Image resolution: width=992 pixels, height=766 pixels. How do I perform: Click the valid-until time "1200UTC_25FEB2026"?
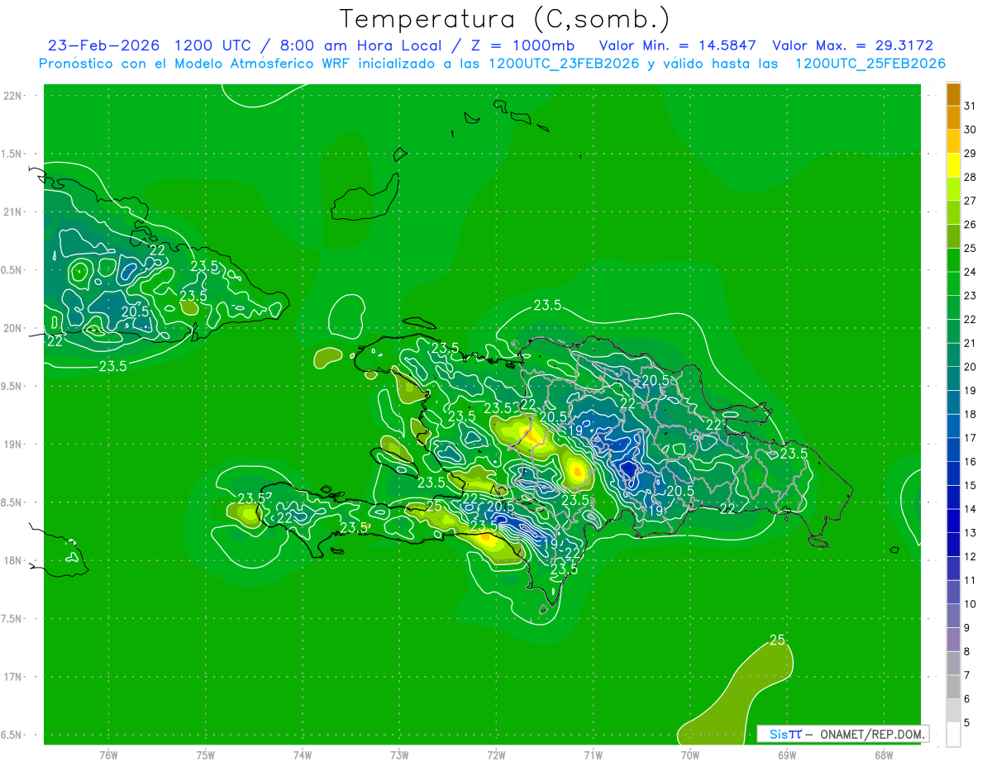(870, 64)
